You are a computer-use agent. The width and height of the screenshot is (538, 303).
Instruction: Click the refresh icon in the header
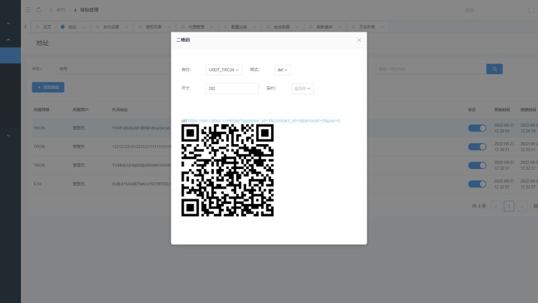click(x=38, y=10)
